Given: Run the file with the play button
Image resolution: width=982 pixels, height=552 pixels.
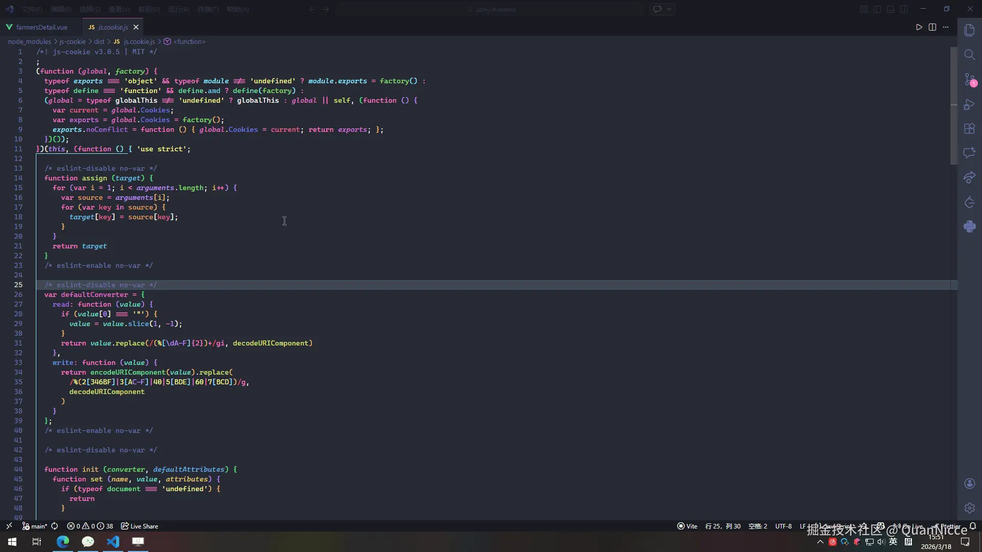Looking at the screenshot, I should 919,27.
